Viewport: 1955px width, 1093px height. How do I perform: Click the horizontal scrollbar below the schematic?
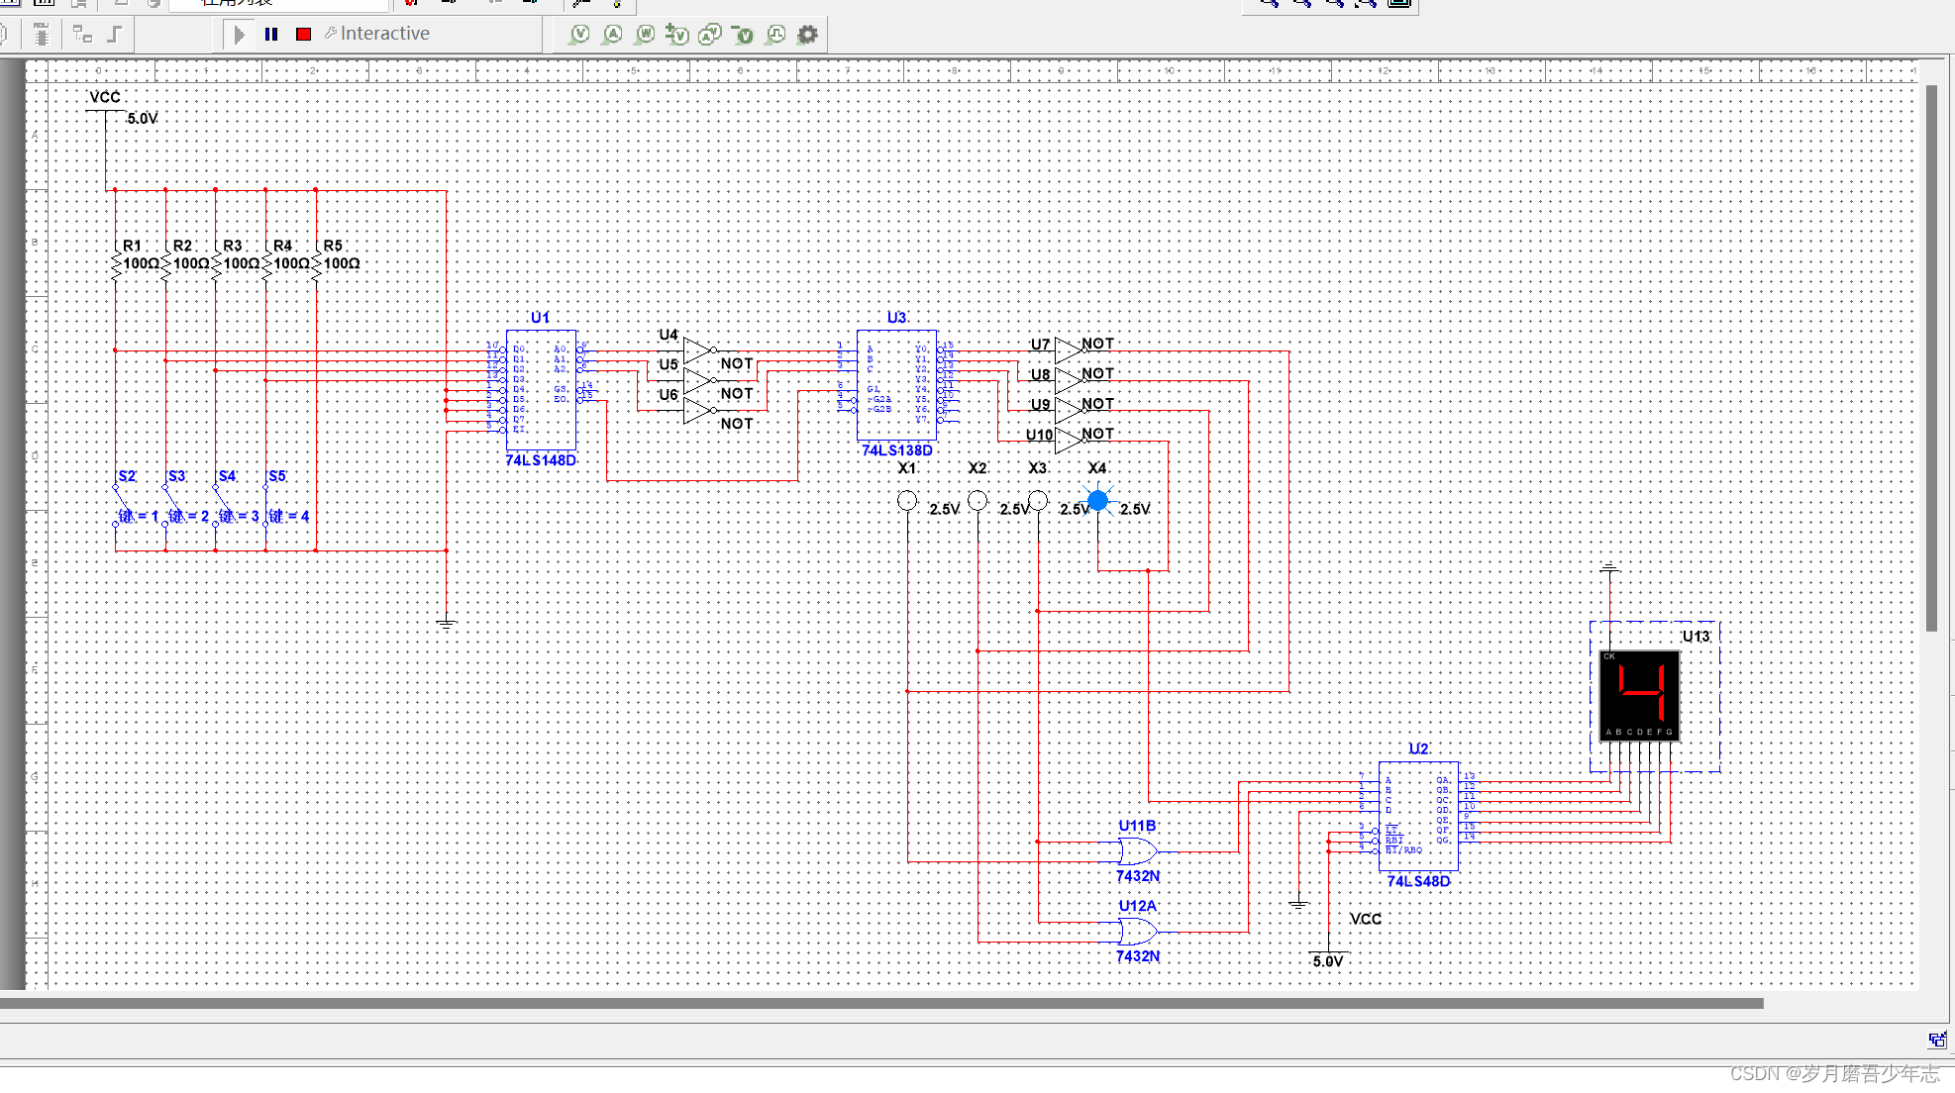pos(881,1003)
